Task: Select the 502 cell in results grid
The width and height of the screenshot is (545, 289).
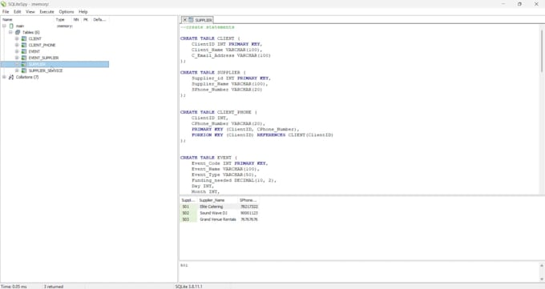Action: click(188, 213)
